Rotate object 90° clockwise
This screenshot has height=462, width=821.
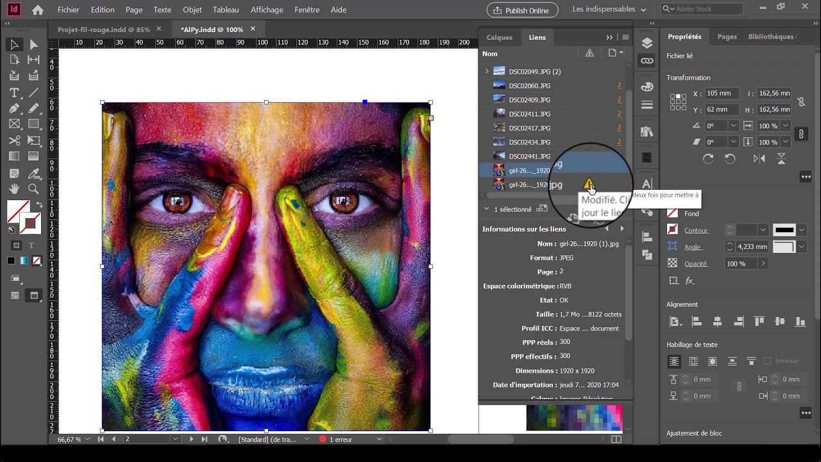[x=708, y=158]
